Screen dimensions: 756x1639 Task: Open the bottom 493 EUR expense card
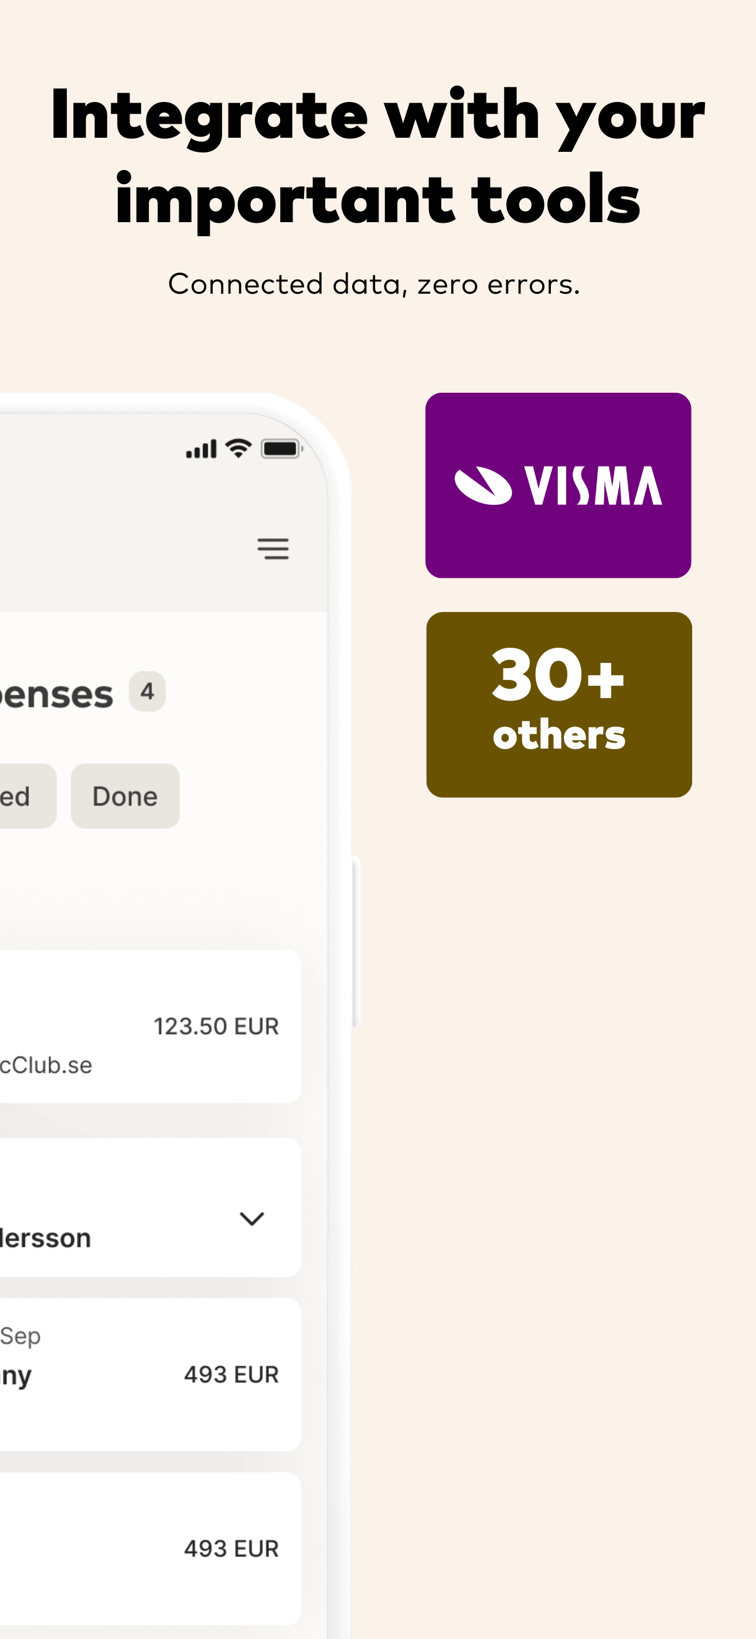[x=150, y=1549]
